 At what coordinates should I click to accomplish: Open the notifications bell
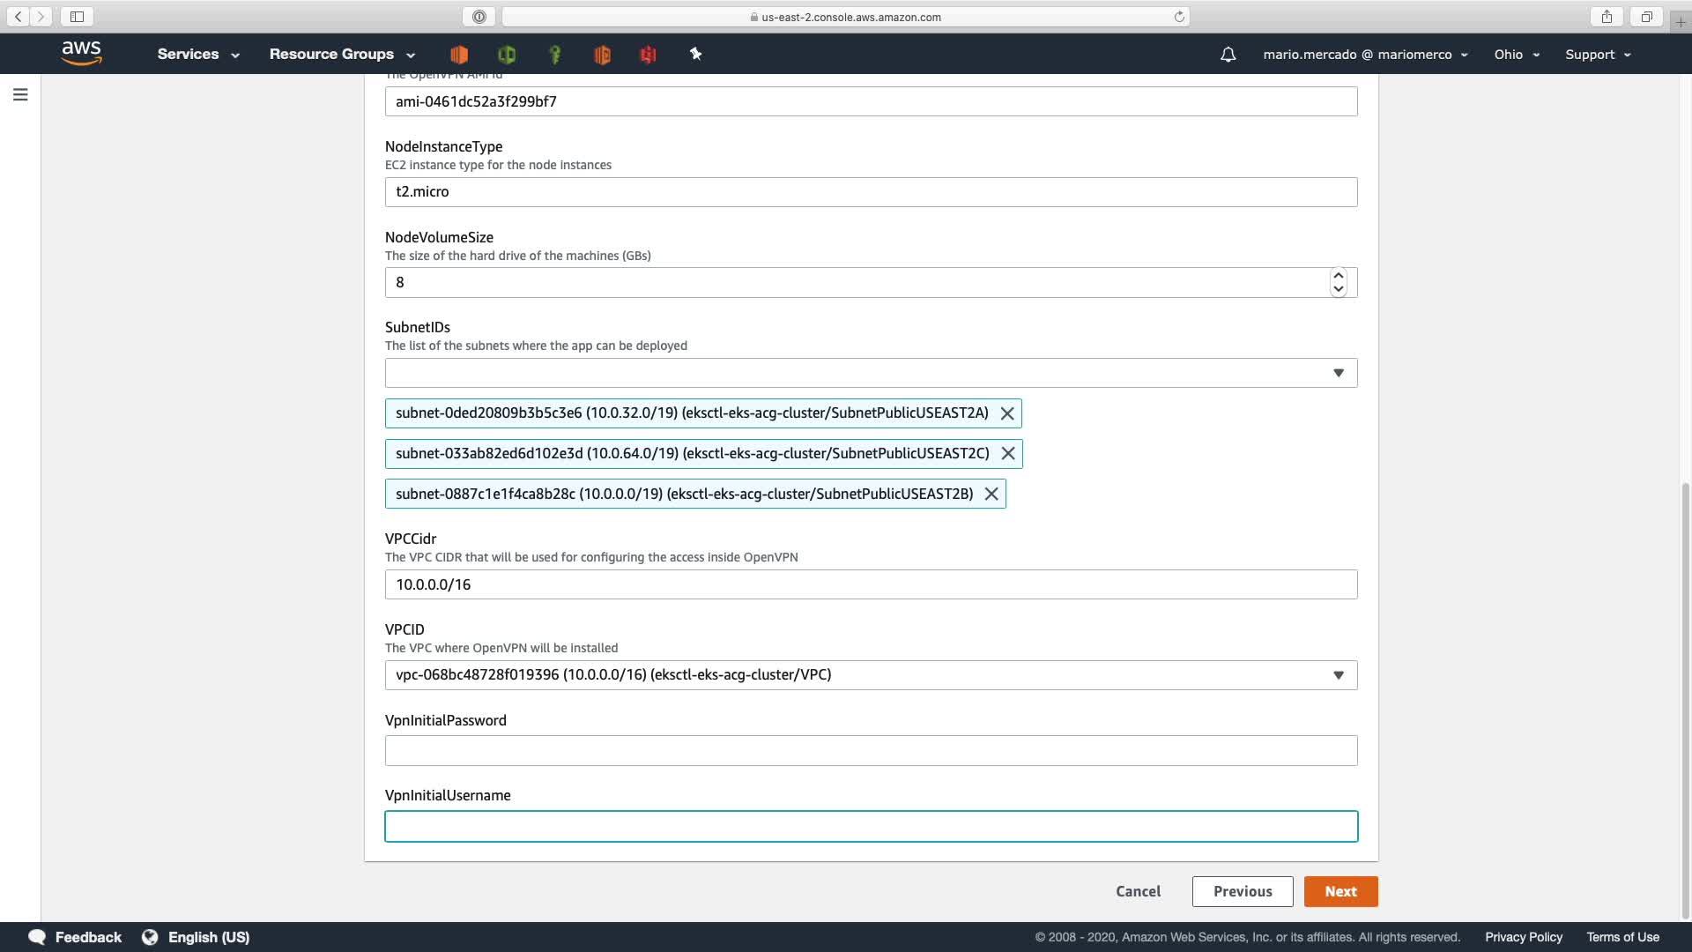pyautogui.click(x=1228, y=55)
